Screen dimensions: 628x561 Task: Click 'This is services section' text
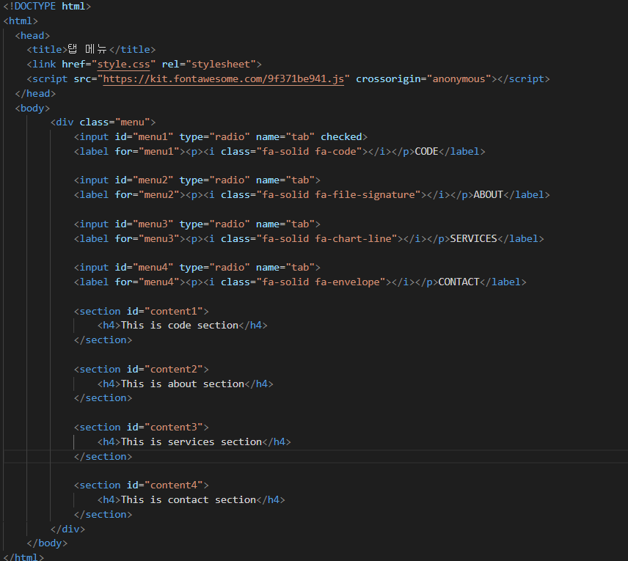pos(191,441)
